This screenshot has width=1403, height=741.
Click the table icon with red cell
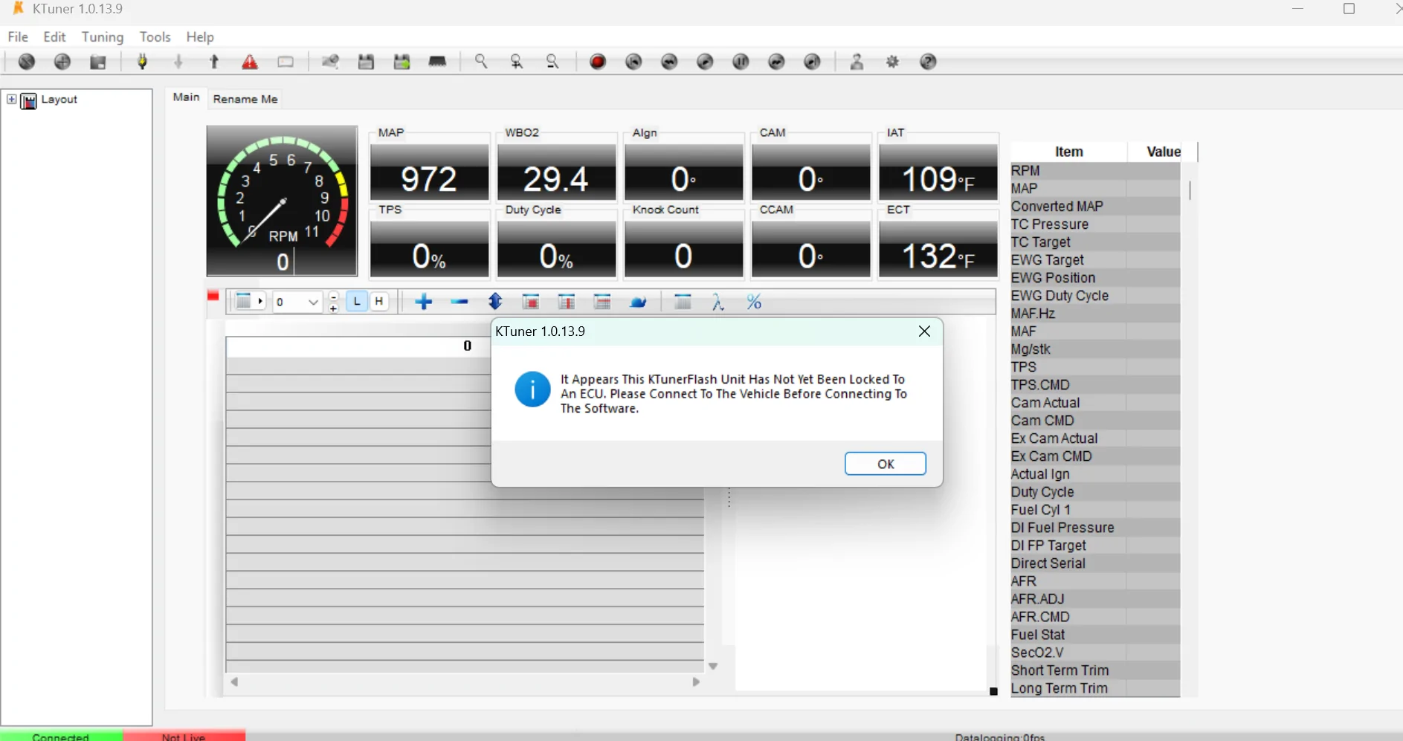531,302
